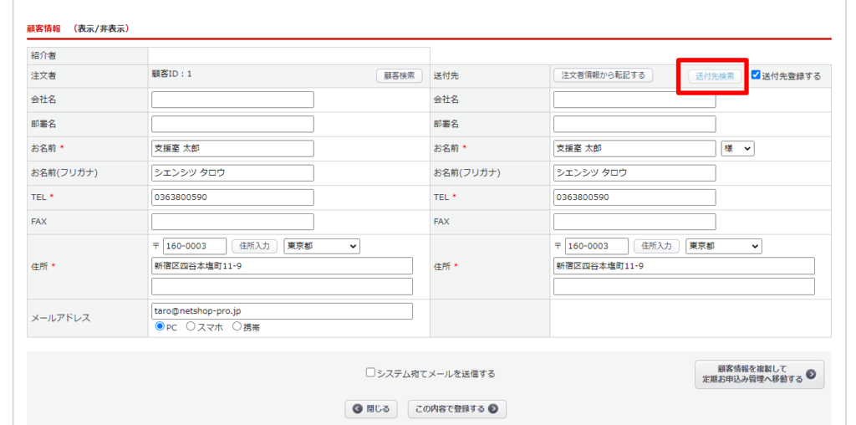
Task: Click the 注文者情報から転記する button
Action: (603, 75)
